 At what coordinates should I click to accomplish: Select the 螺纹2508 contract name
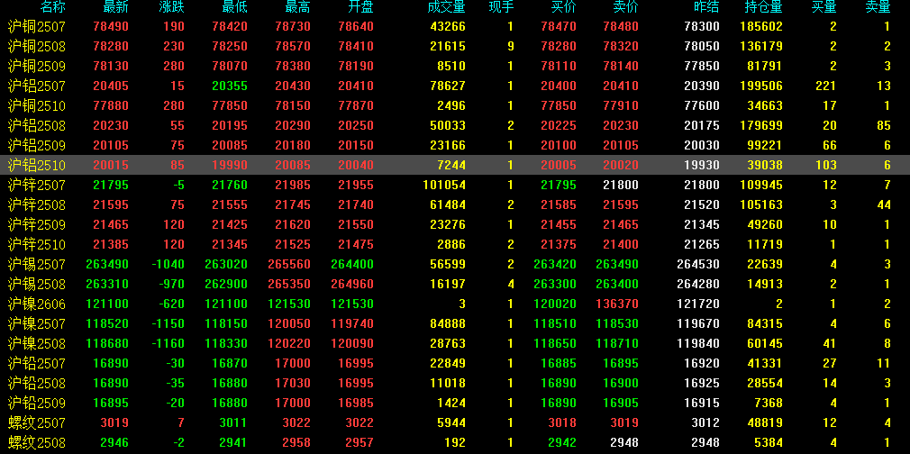37,442
